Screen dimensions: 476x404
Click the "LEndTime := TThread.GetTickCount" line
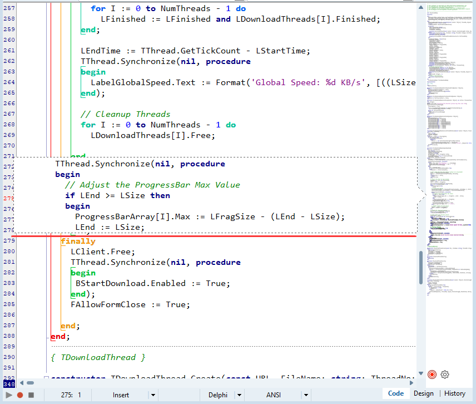pyautogui.click(x=196, y=51)
